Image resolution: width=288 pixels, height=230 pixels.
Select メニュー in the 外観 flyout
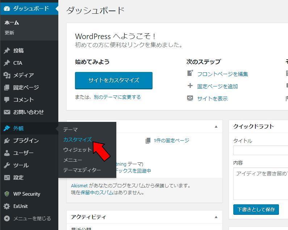[x=72, y=160]
